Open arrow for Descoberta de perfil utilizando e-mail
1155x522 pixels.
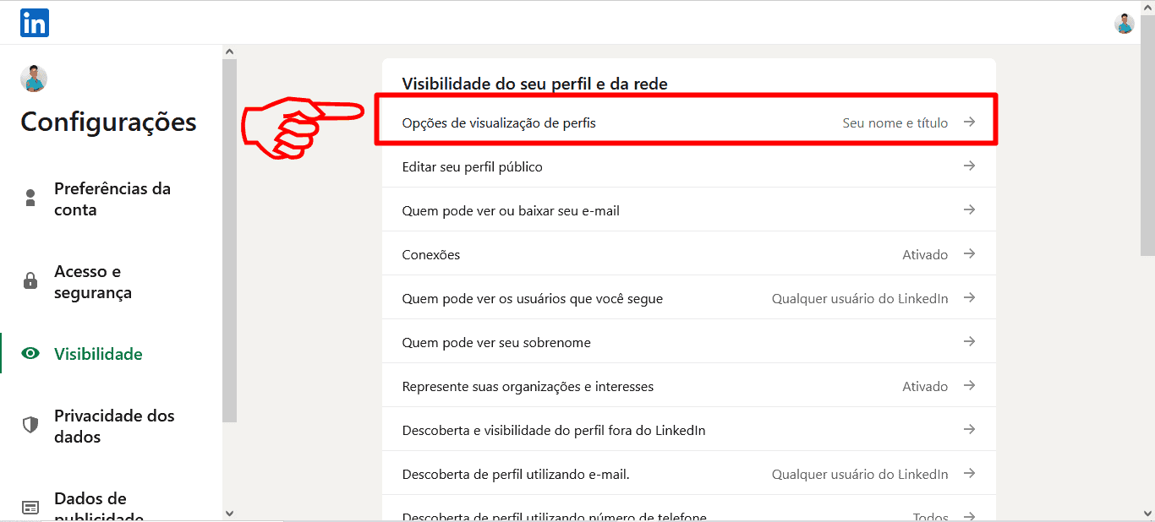[970, 474]
